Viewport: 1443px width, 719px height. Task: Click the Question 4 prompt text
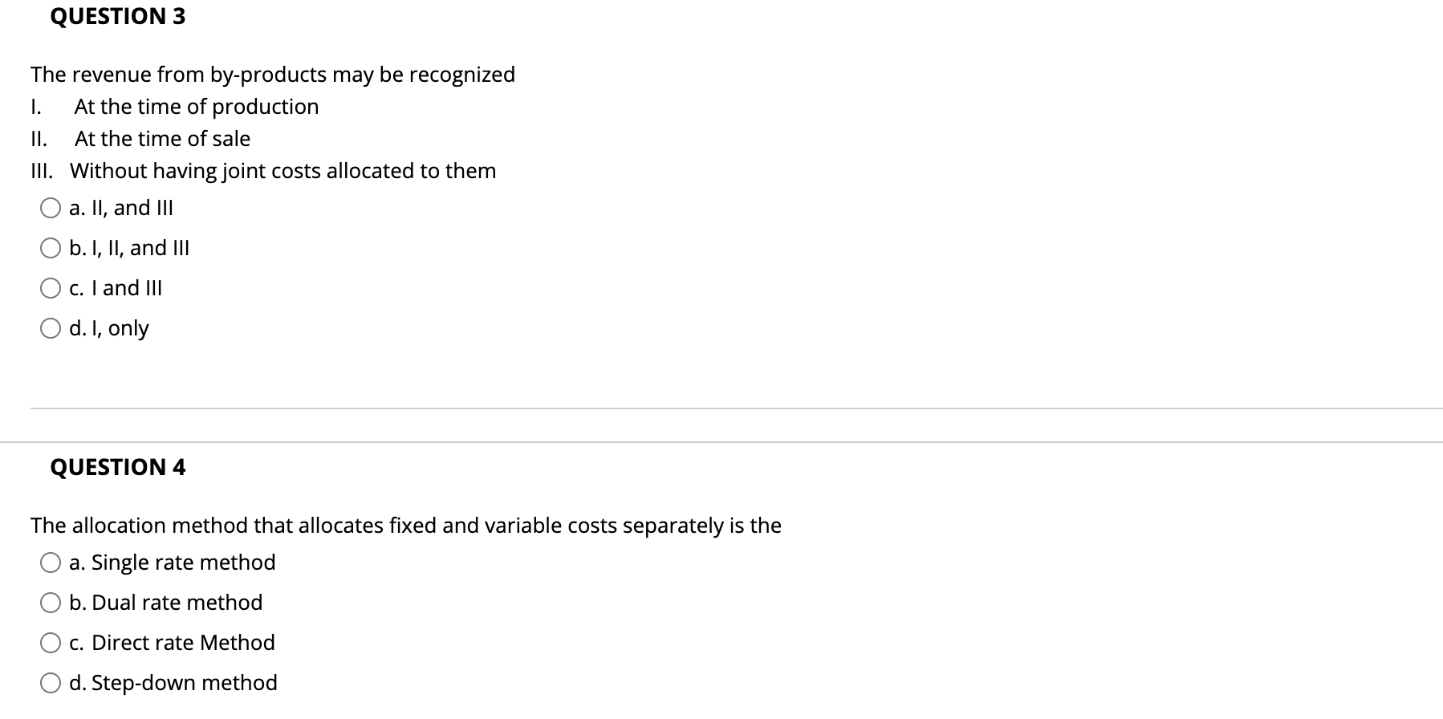point(405,526)
